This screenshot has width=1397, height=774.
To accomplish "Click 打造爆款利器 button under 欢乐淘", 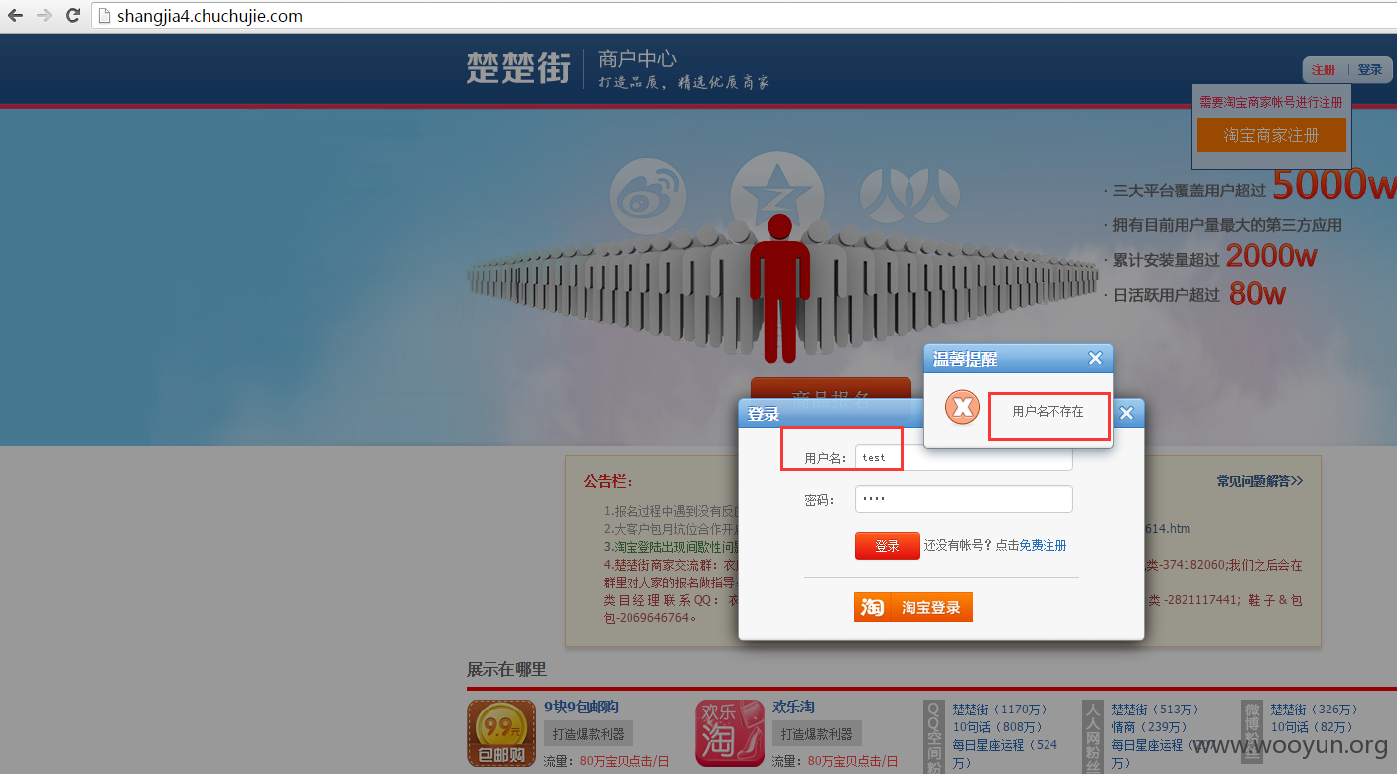I will point(817,734).
